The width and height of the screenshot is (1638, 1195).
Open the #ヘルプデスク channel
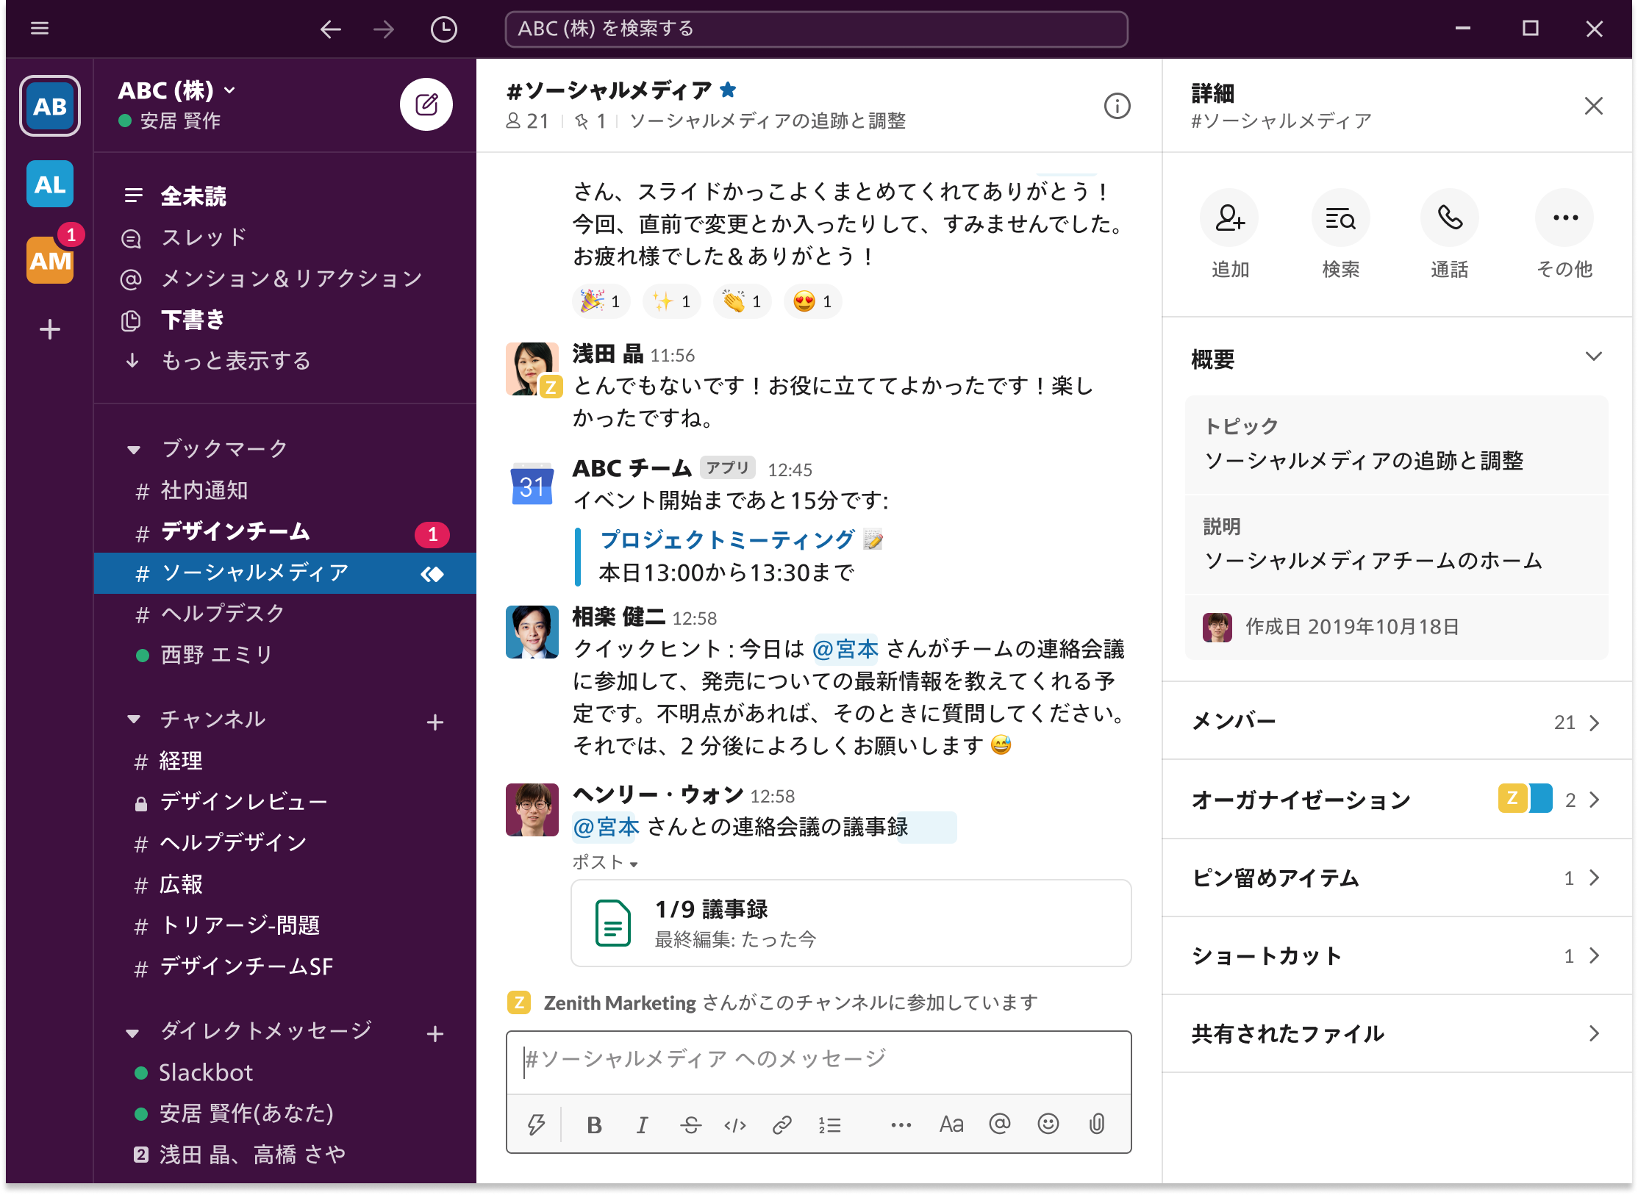(285, 614)
